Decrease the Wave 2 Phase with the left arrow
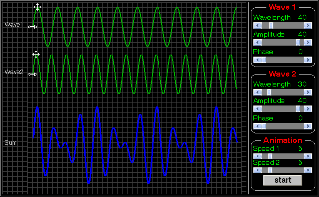This screenshot has width=319, height=197. (x=257, y=126)
